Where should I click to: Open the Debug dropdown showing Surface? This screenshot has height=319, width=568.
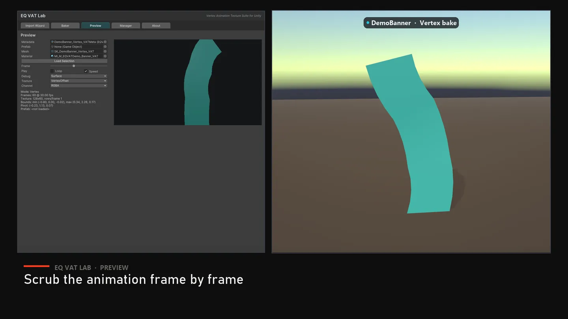78,76
